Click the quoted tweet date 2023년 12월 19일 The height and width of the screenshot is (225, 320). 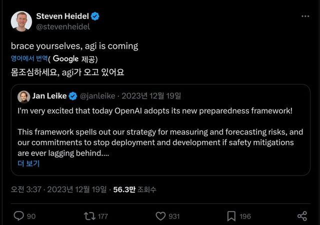(x=152, y=95)
